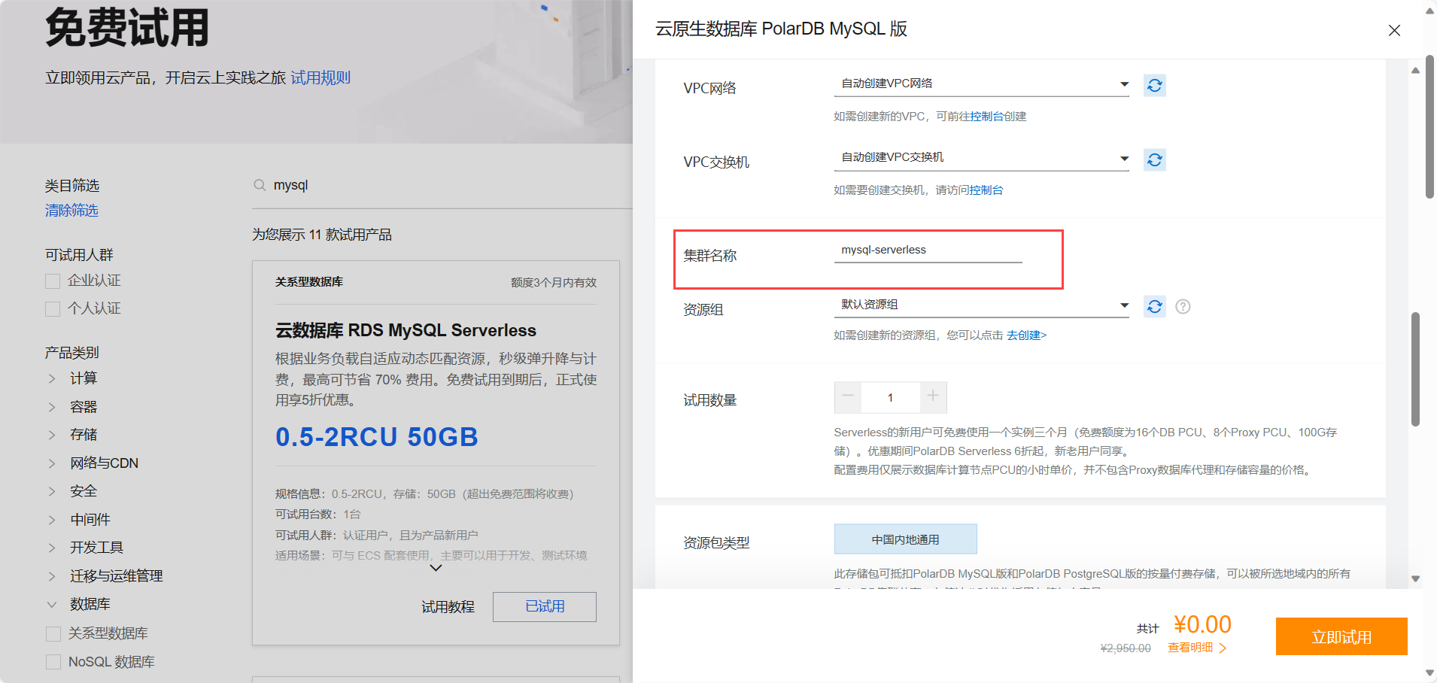Image resolution: width=1437 pixels, height=683 pixels.
Task: Open the help tooltip beside 资源组
Action: tap(1183, 306)
